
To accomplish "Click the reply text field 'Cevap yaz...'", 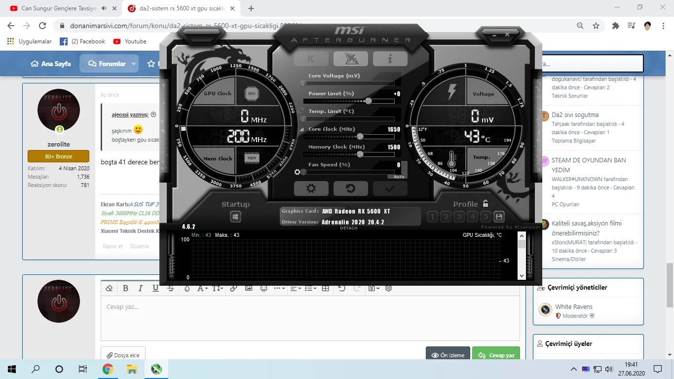I will point(310,318).
